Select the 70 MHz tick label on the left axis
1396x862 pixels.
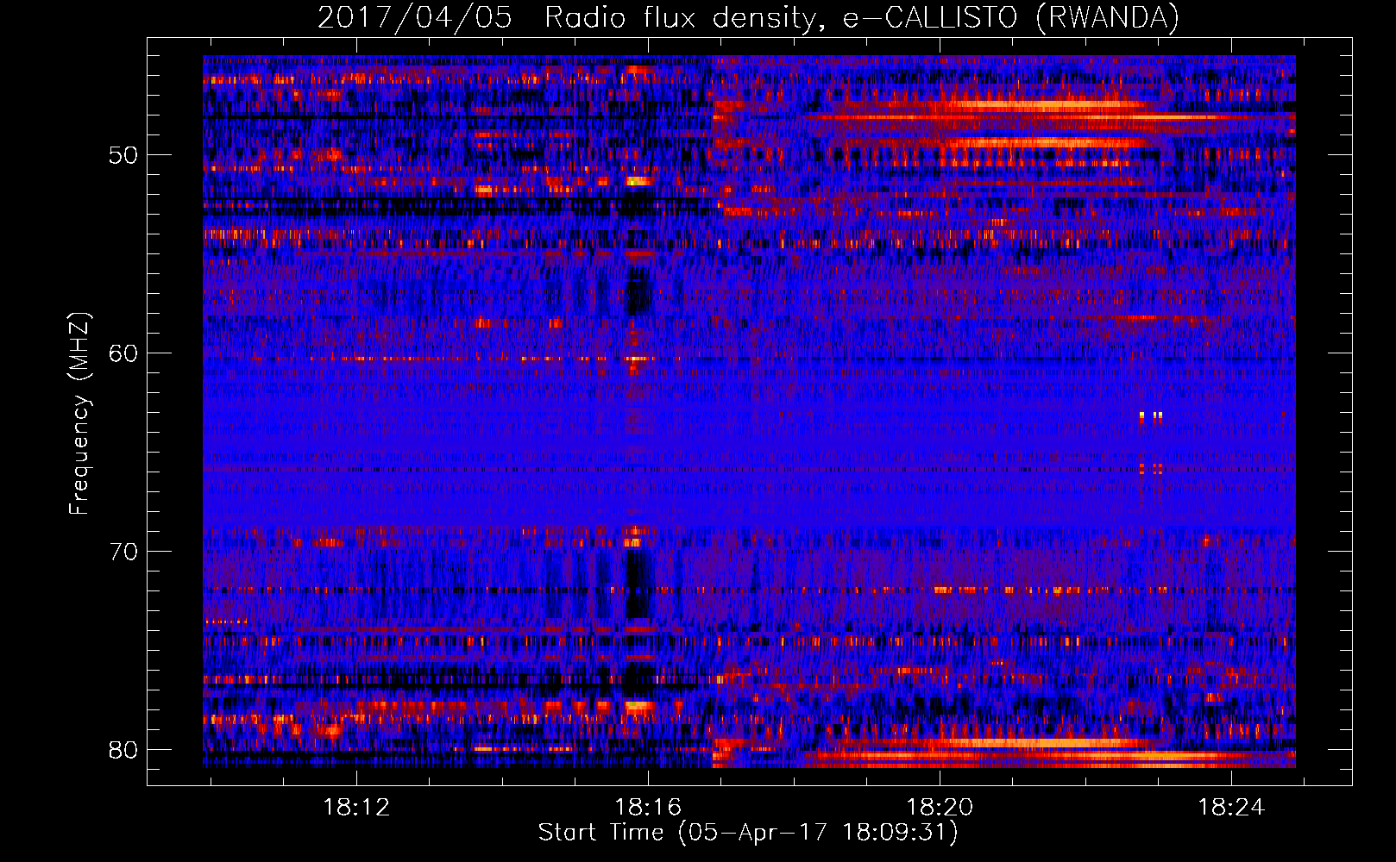pyautogui.click(x=123, y=552)
